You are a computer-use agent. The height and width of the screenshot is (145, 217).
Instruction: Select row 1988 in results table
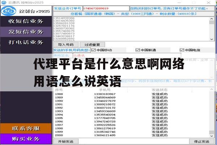(x=131, y=94)
